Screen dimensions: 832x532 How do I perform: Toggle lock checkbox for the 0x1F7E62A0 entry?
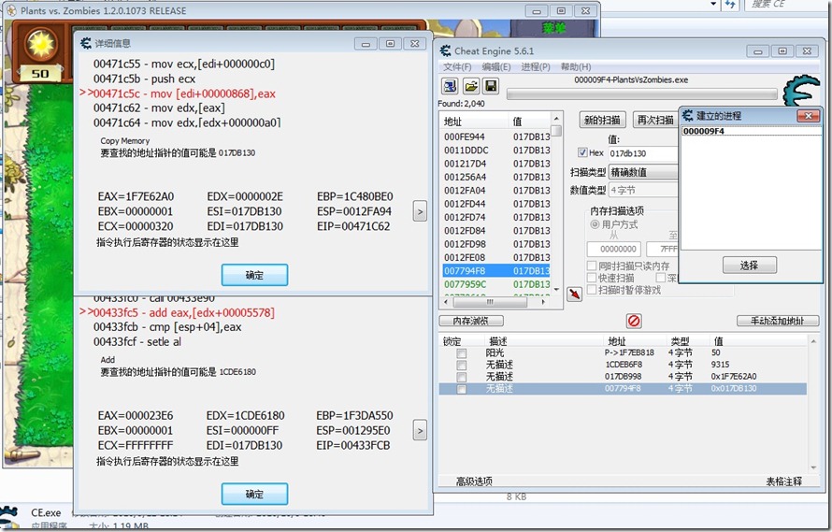461,377
